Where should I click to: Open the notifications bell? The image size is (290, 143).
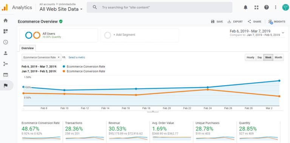[x=245, y=8]
